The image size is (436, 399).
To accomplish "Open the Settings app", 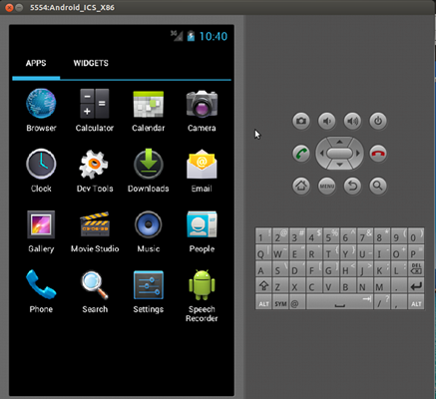I will (149, 291).
